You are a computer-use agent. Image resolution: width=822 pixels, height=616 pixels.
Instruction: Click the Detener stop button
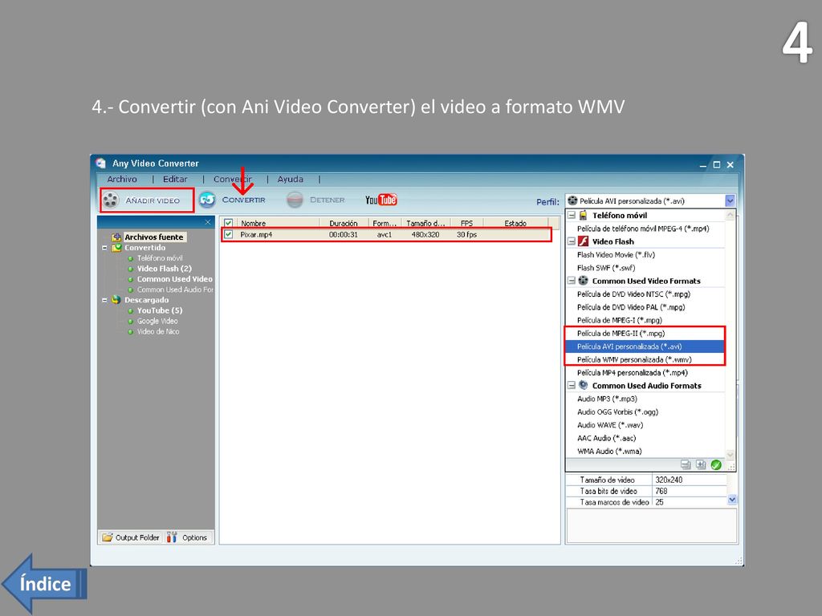[x=316, y=200]
